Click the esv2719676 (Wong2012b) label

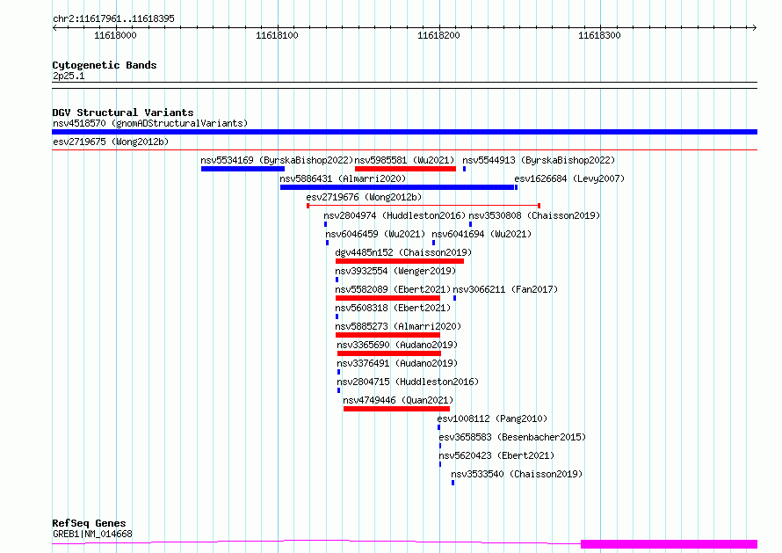point(364,197)
